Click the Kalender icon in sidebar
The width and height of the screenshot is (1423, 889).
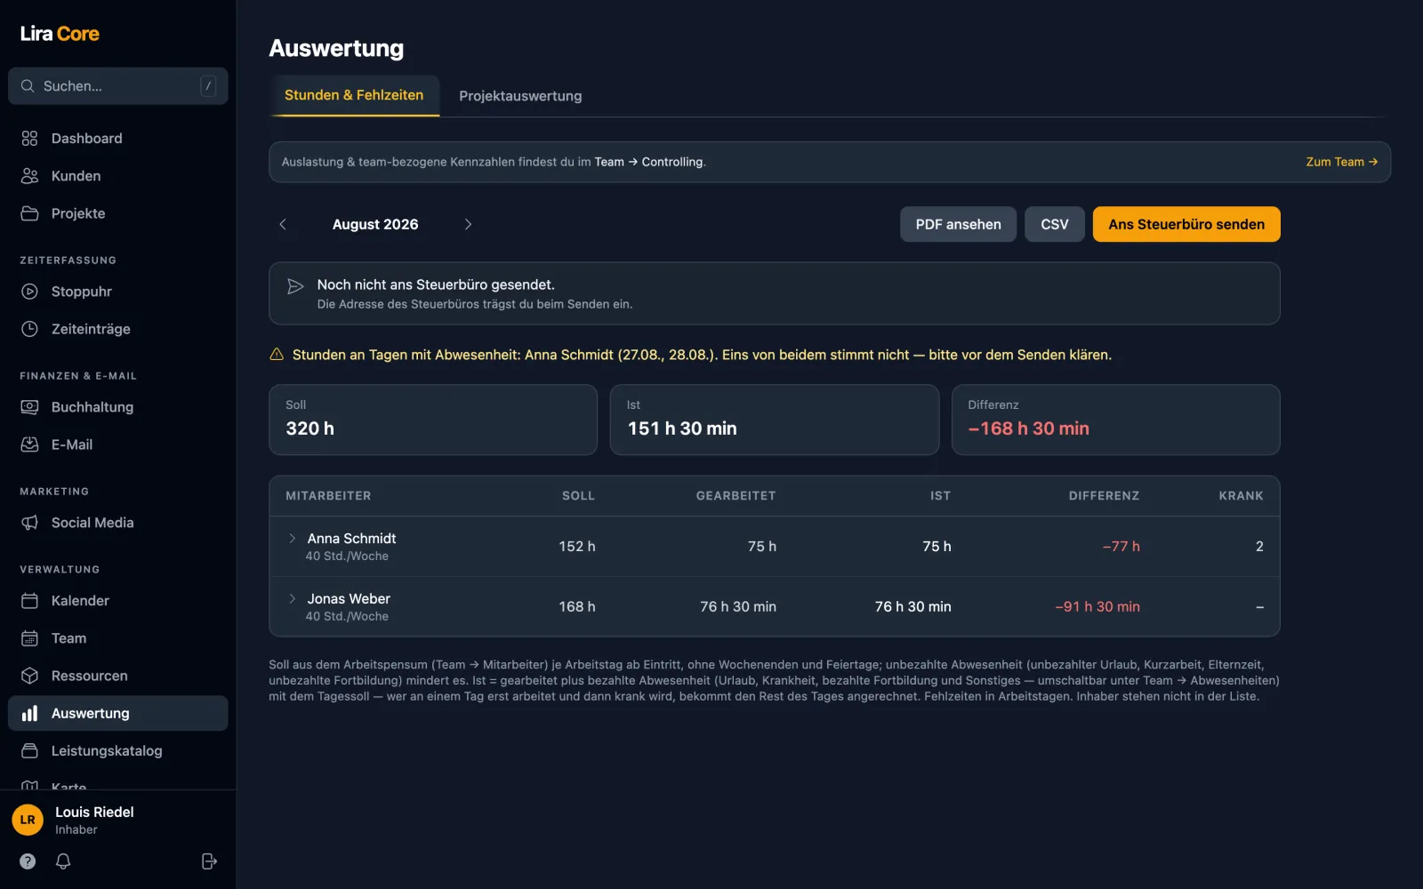coord(29,601)
